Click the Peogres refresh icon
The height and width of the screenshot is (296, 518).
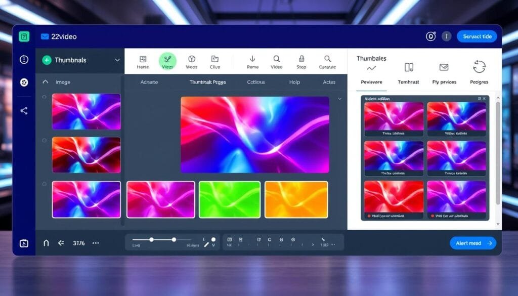coord(479,66)
